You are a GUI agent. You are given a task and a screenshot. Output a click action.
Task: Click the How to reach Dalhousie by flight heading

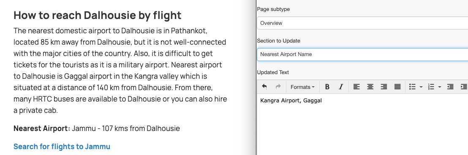click(97, 15)
